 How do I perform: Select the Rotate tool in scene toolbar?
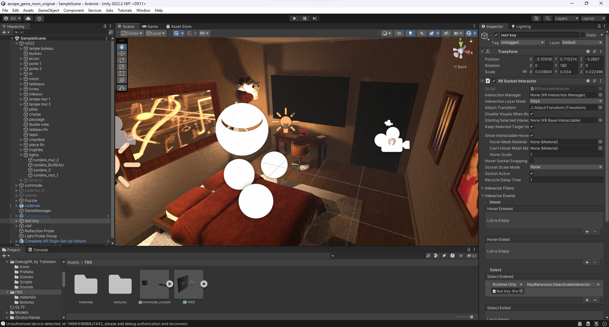[122, 60]
